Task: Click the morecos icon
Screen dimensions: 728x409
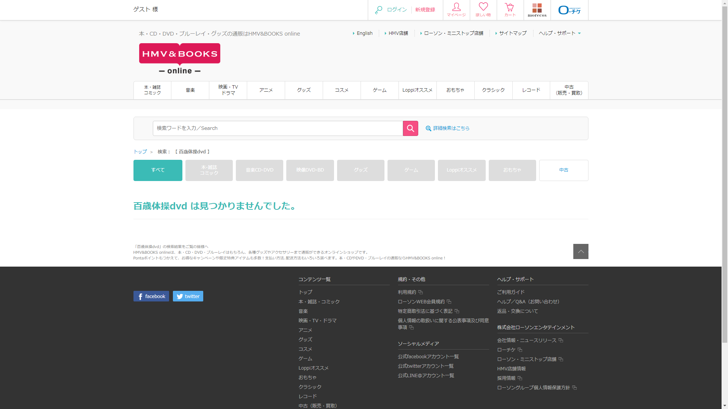Action: tap(537, 10)
